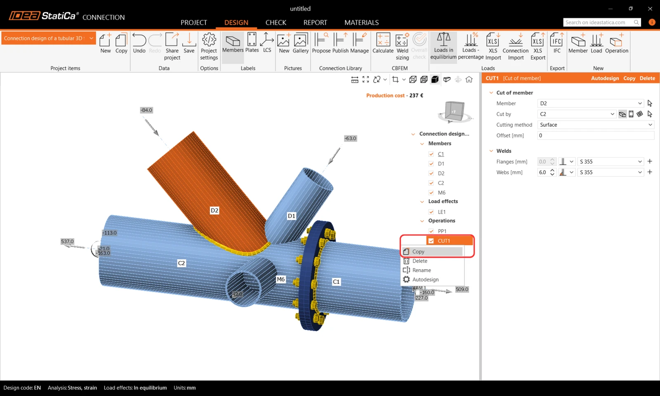660x396 pixels.
Task: Uncheck member C1 in the tree
Action: pos(431,154)
